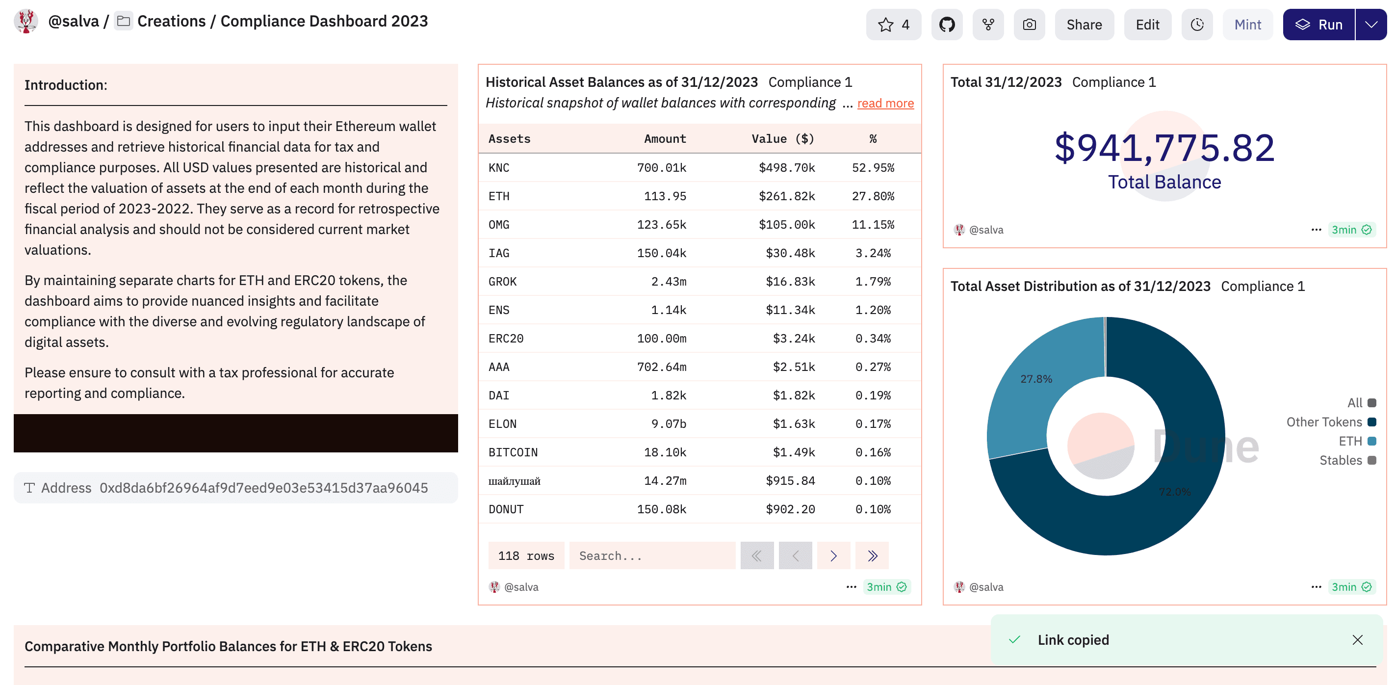1395x685 pixels.
Task: Click the Edit button
Action: [x=1148, y=24]
